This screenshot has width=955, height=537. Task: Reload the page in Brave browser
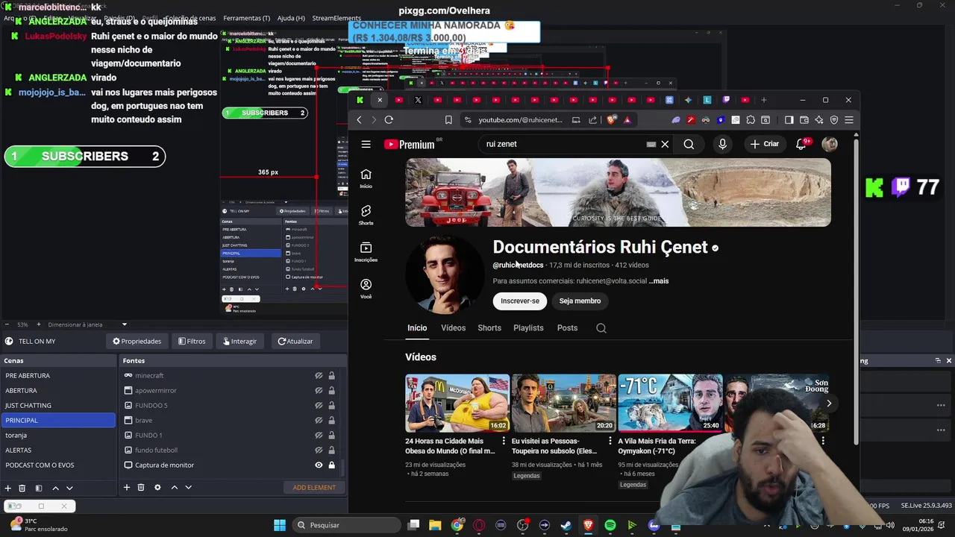[389, 119]
